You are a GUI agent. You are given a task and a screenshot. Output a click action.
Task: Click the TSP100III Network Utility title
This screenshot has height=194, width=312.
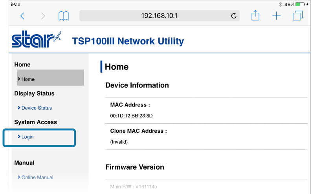[x=128, y=41]
